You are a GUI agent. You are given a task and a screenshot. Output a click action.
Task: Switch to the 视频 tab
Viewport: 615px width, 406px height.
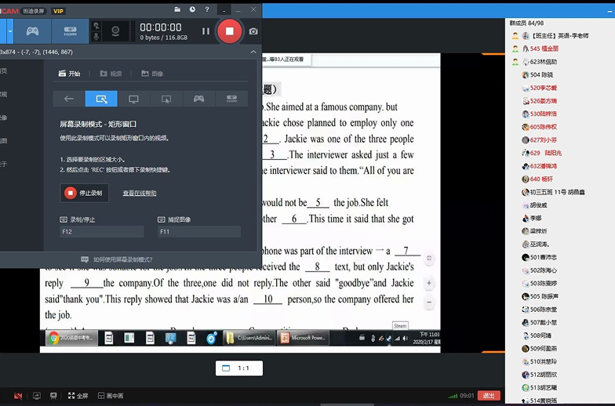111,74
